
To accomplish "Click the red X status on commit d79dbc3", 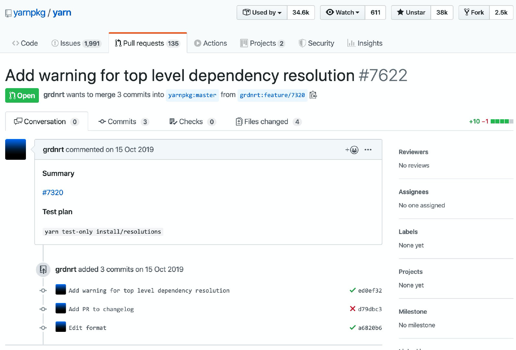I will (x=353, y=309).
